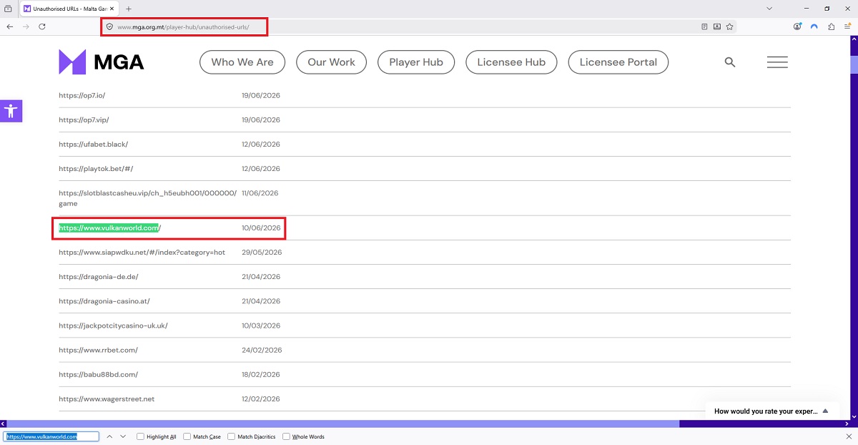Click the https://www.wagerstreet.net entry

107,399
